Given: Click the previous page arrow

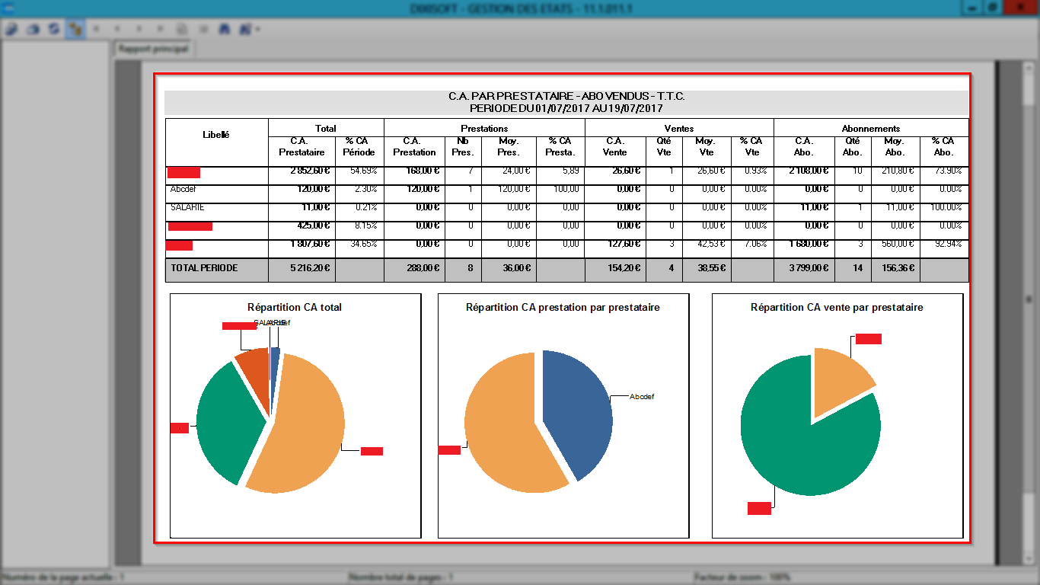Looking at the screenshot, I should tap(118, 29).
